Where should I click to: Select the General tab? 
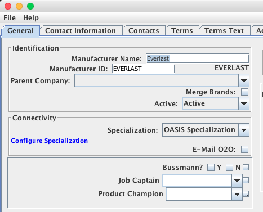[20, 31]
